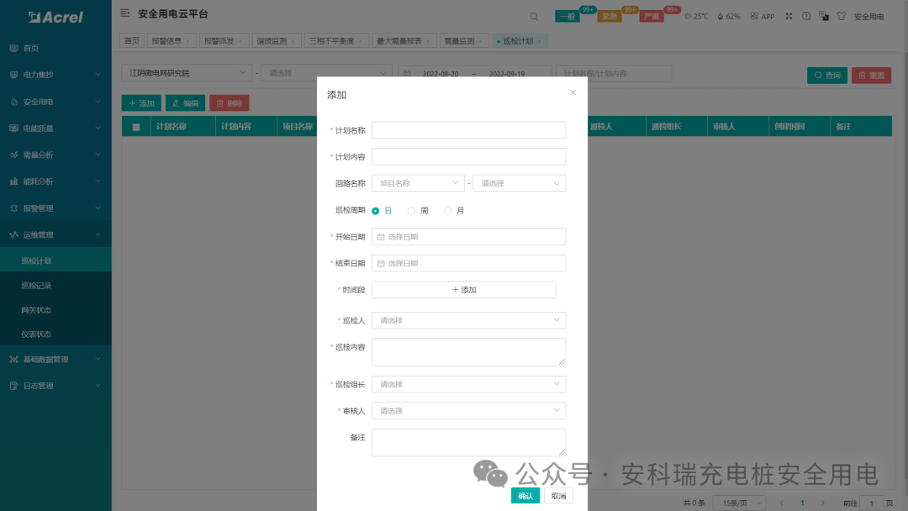
Task: Click the 需量分析 sidebar icon
Action: click(14, 155)
